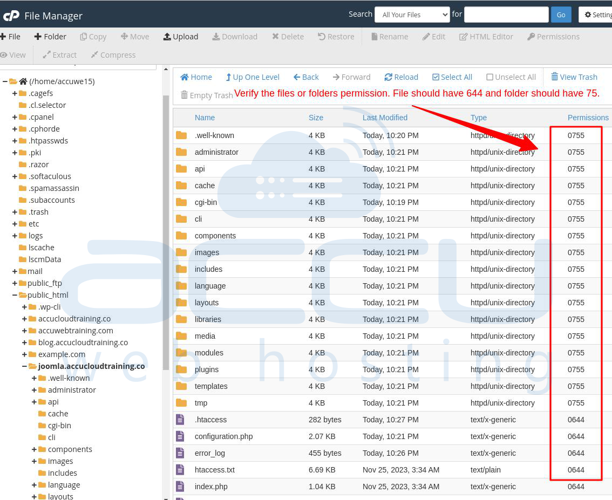Open View Trash
Viewport: 612px width, 500px height.
[x=574, y=77]
